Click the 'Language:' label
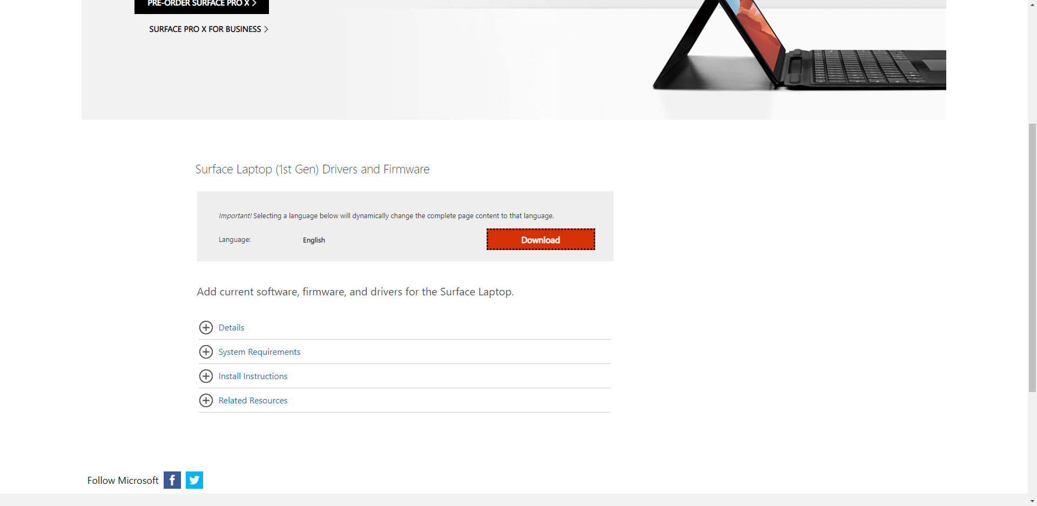1037x506 pixels. click(x=234, y=240)
